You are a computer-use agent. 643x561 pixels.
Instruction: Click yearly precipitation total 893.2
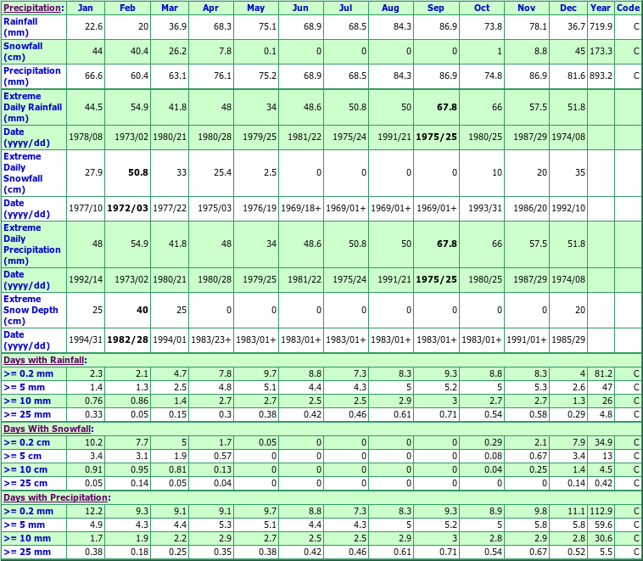pos(601,76)
